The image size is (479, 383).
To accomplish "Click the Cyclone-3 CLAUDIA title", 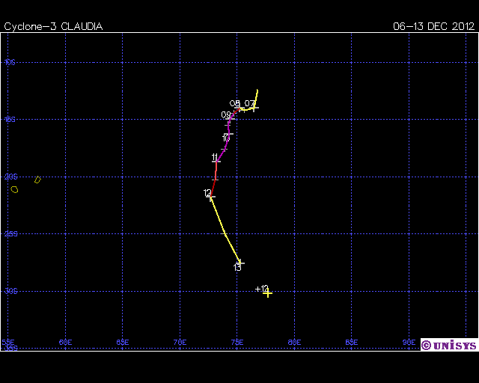I will coord(53,26).
